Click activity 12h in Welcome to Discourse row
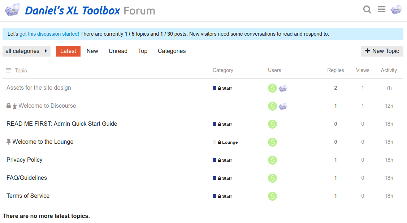Viewport: 407px width, 223px height. pyautogui.click(x=389, y=106)
